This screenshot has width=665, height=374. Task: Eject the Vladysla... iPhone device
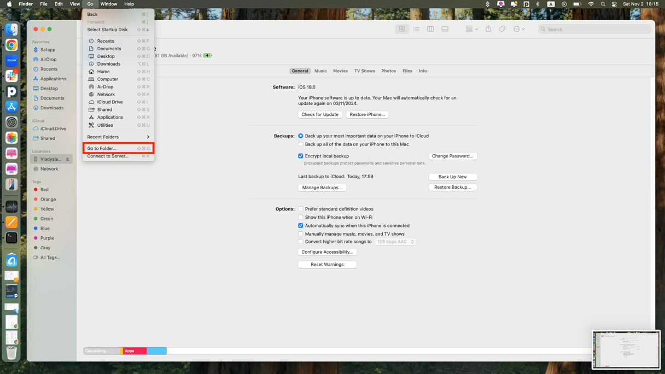point(68,159)
